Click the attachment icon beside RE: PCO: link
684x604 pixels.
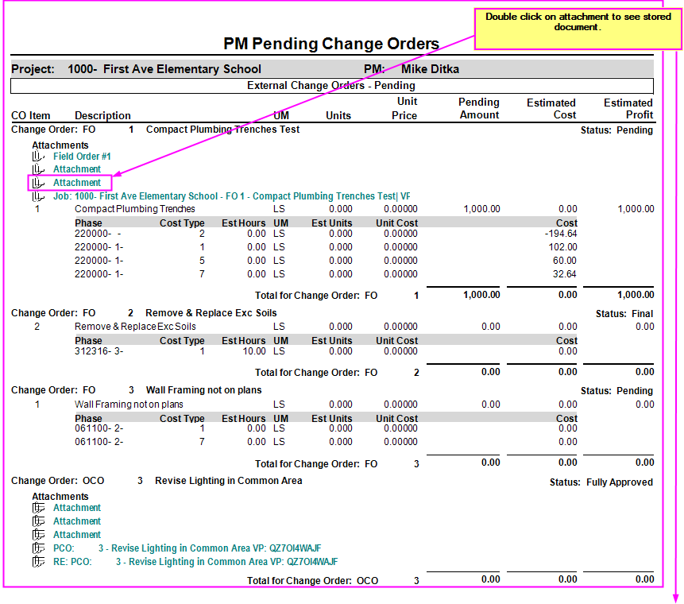(38, 562)
